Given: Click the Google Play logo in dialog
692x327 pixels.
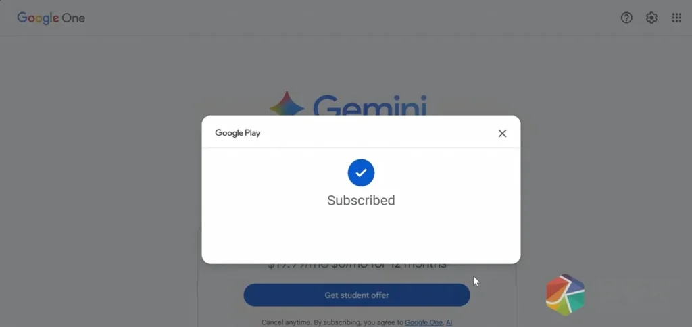Looking at the screenshot, I should click(x=237, y=133).
